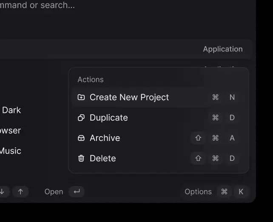Select the result row ending in owser
Screen dimensions: 273x222
pyautogui.click(x=34, y=131)
